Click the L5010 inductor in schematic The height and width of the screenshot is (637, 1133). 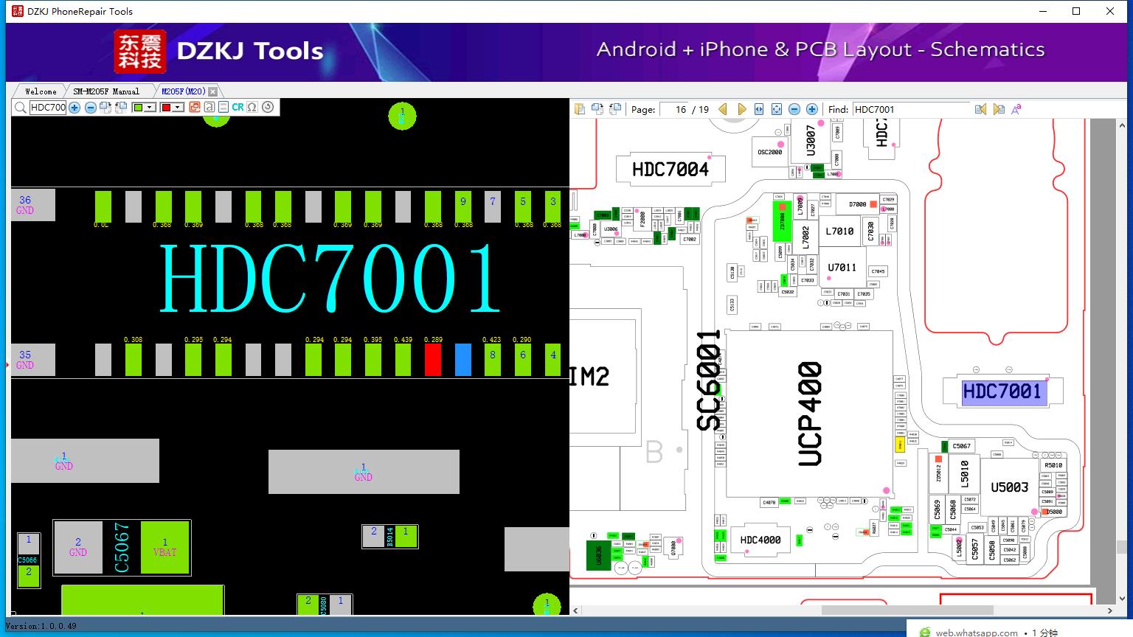(x=964, y=473)
